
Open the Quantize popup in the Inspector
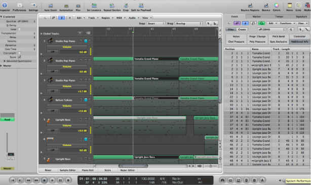pos(26,21)
